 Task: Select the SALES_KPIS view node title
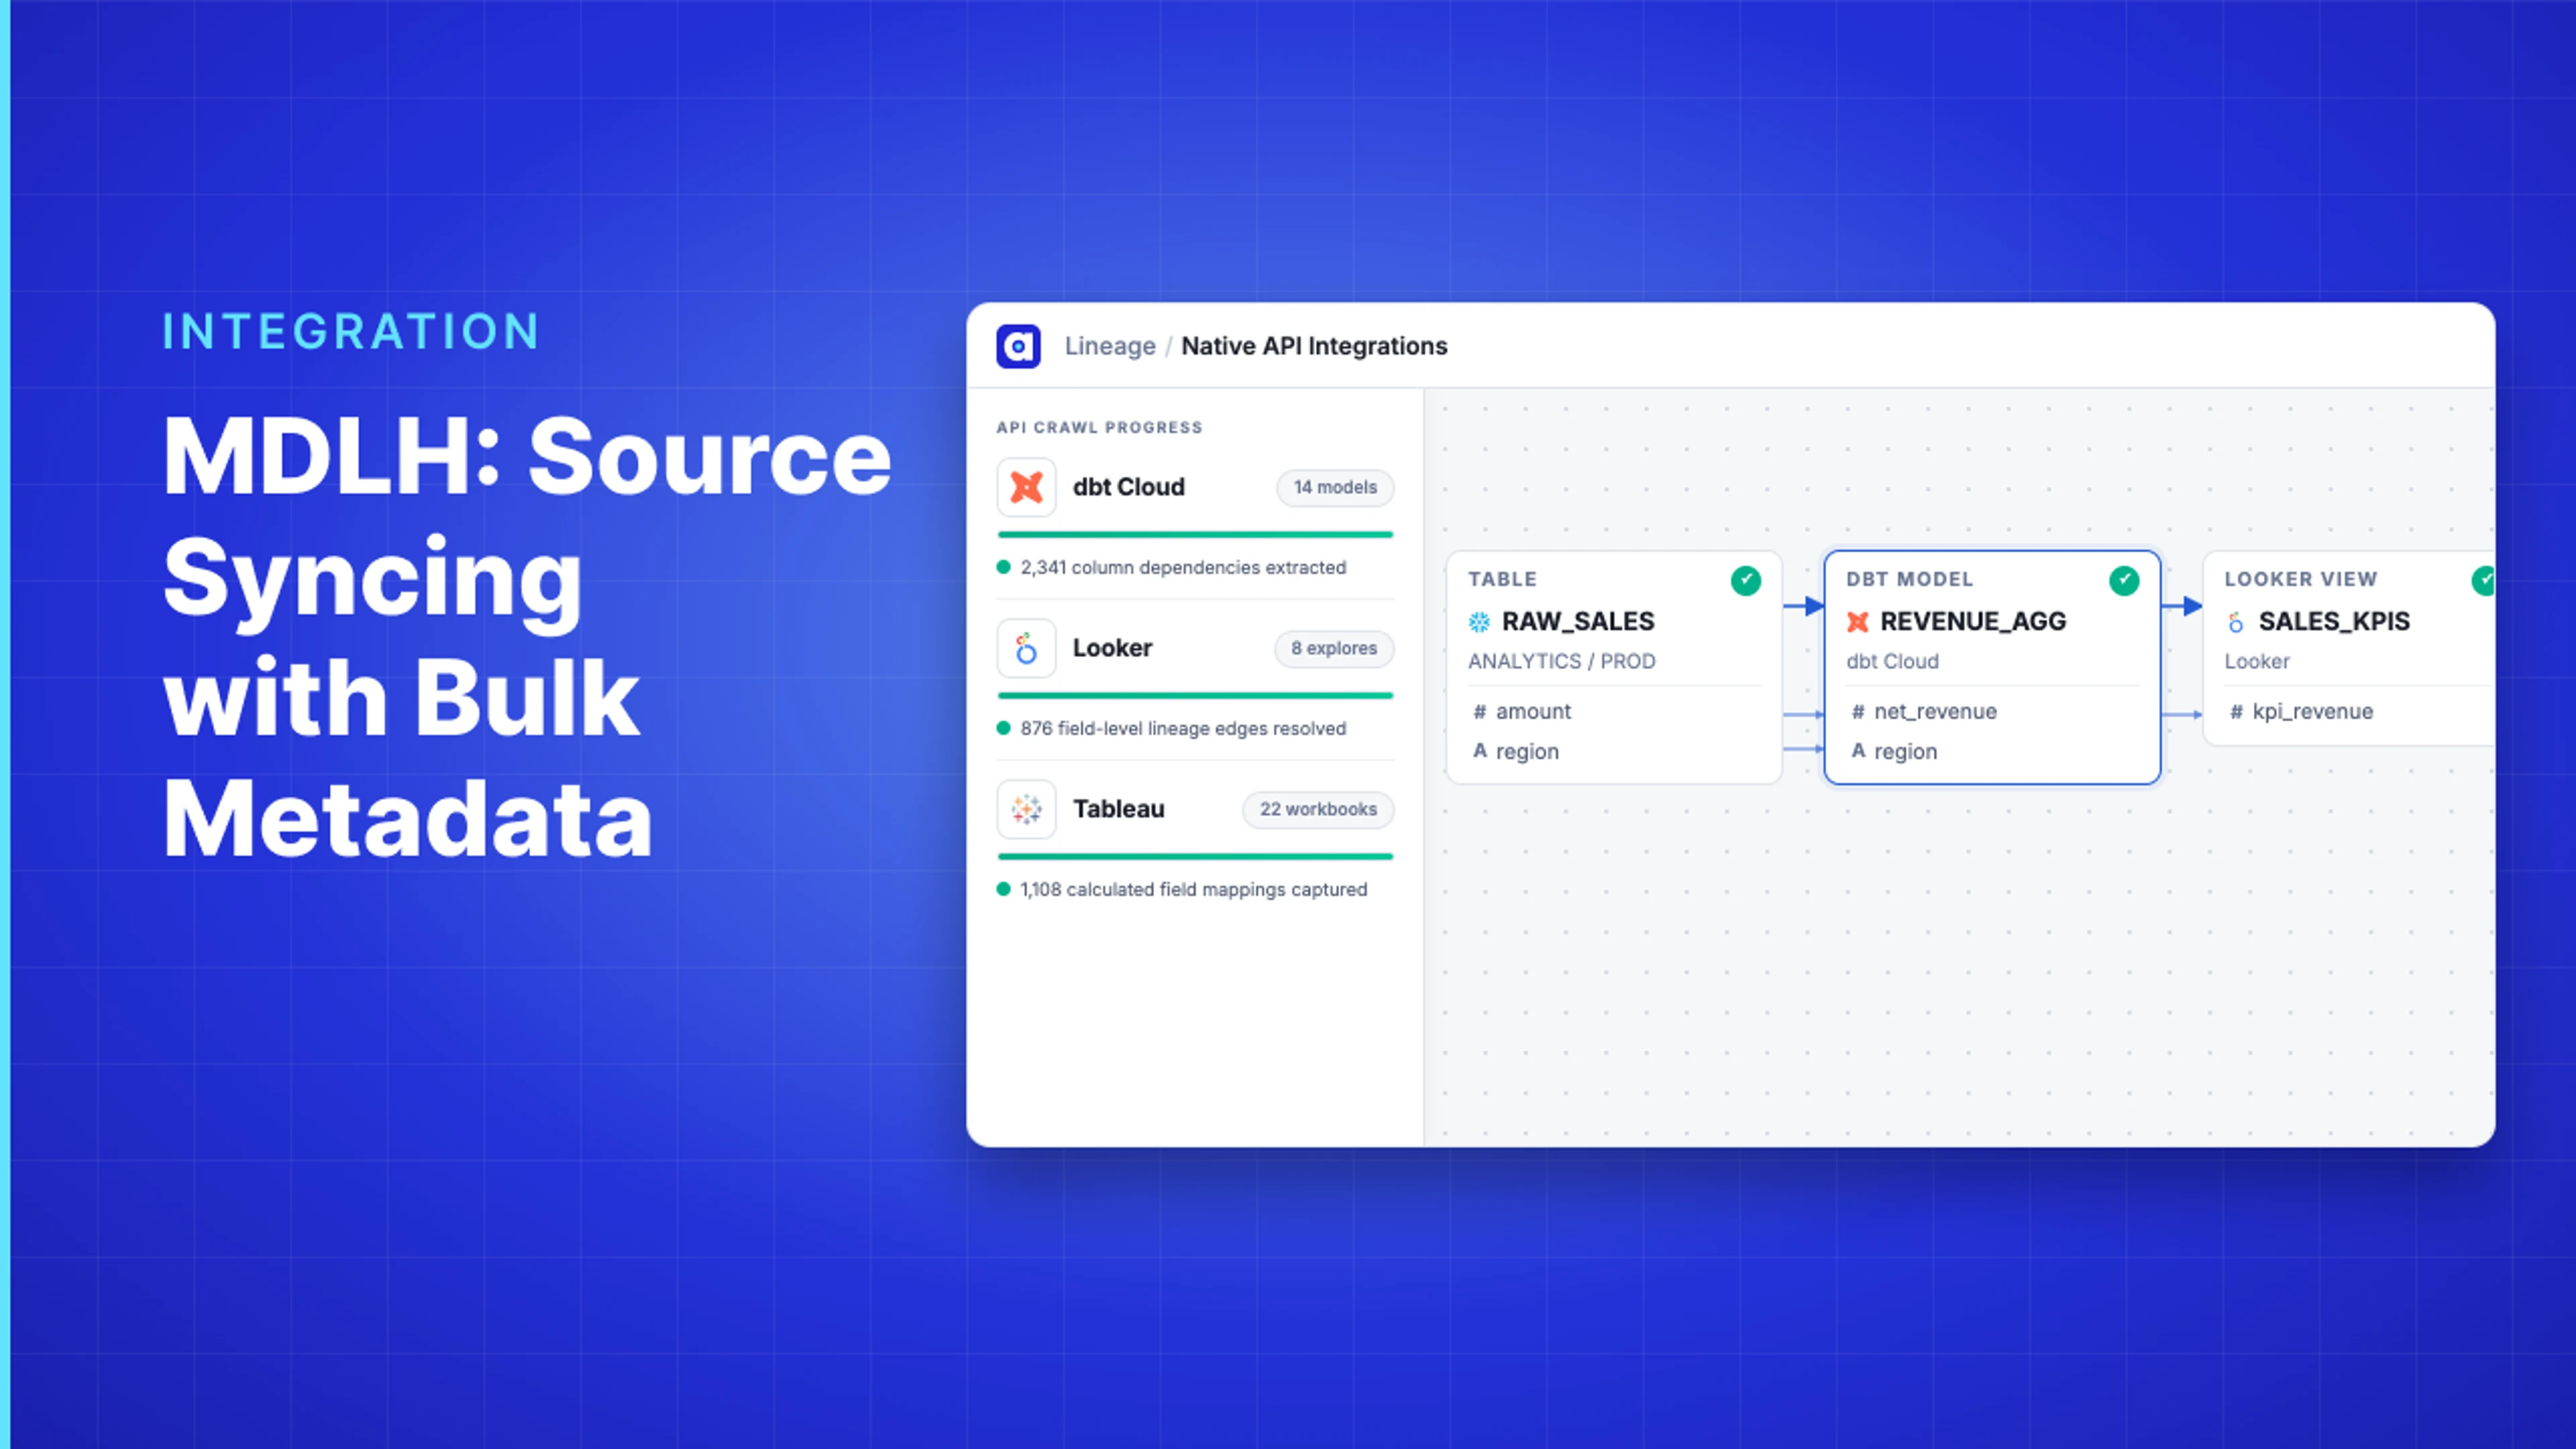coord(2334,621)
